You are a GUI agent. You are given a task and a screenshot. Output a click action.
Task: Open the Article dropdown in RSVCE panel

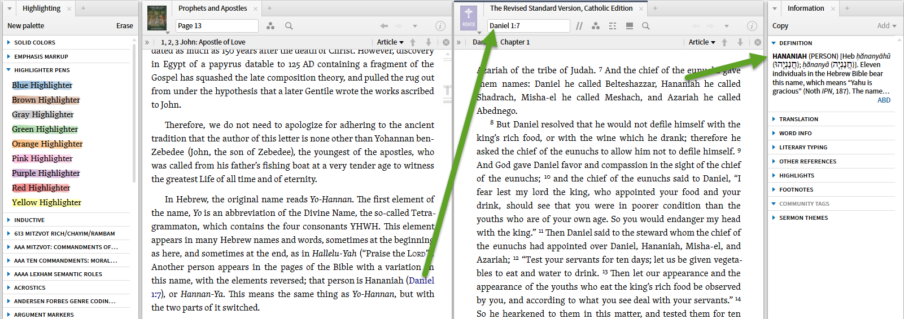coord(702,42)
